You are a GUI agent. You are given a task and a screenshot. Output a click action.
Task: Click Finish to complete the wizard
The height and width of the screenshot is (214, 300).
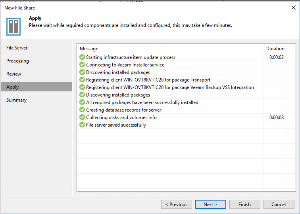coord(244,205)
